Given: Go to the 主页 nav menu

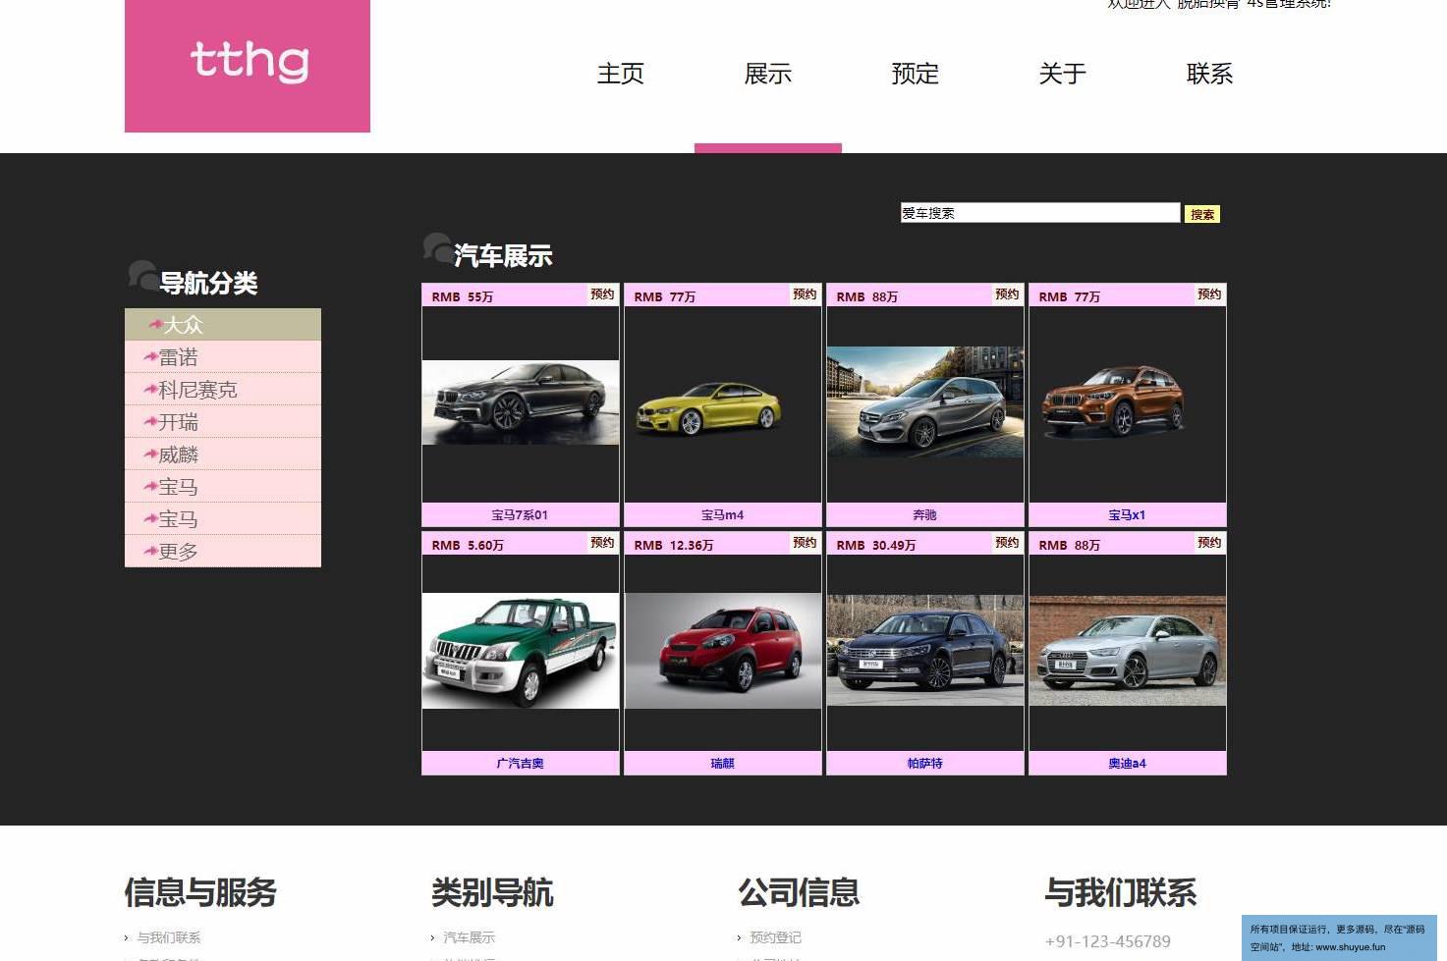Looking at the screenshot, I should click(x=621, y=74).
